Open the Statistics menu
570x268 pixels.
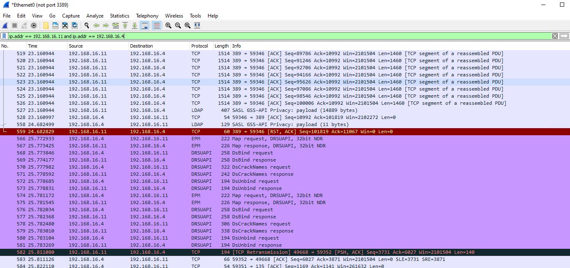[x=119, y=15]
